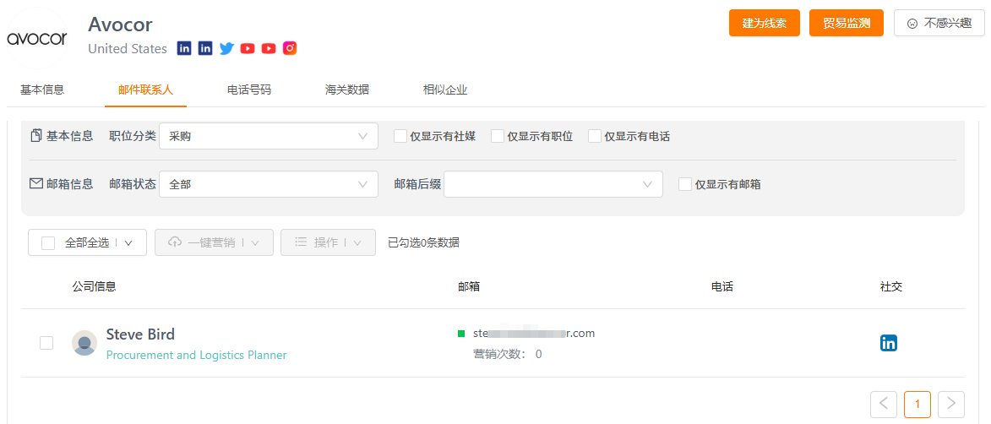This screenshot has width=991, height=424.
Task: Enable 仅显示有邮箱 checkbox
Action: pos(684,184)
